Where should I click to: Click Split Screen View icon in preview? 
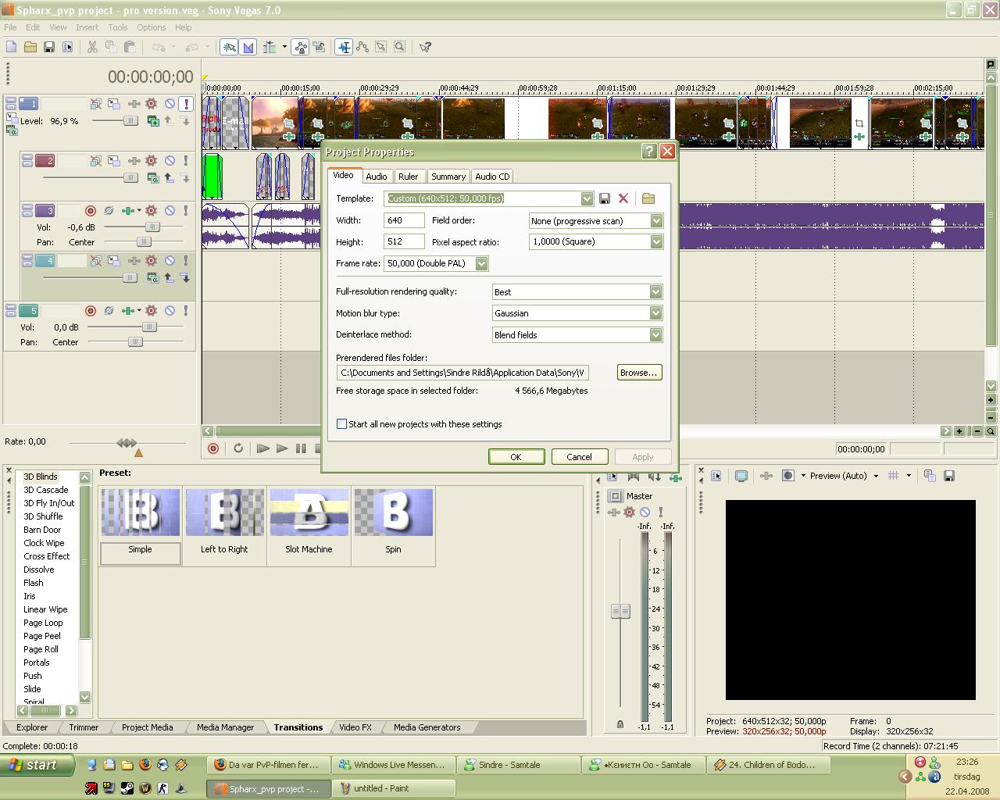click(788, 475)
